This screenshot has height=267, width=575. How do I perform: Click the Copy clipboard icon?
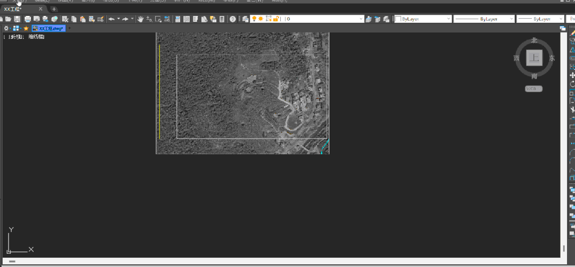[x=74, y=19]
